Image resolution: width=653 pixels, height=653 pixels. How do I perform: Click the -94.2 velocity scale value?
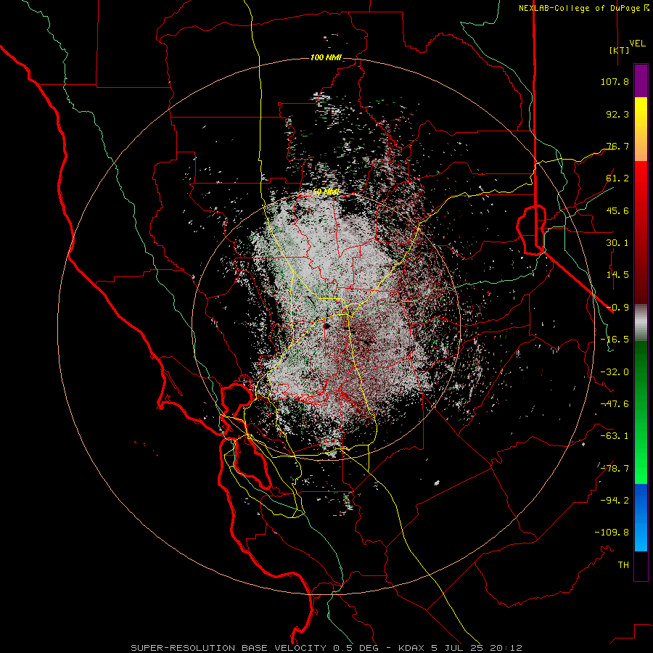pos(615,501)
